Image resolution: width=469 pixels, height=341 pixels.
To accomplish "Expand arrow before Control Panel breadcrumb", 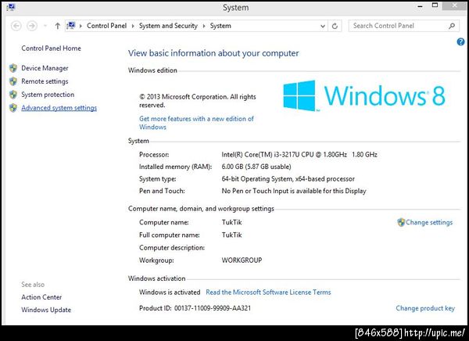I will [81, 26].
